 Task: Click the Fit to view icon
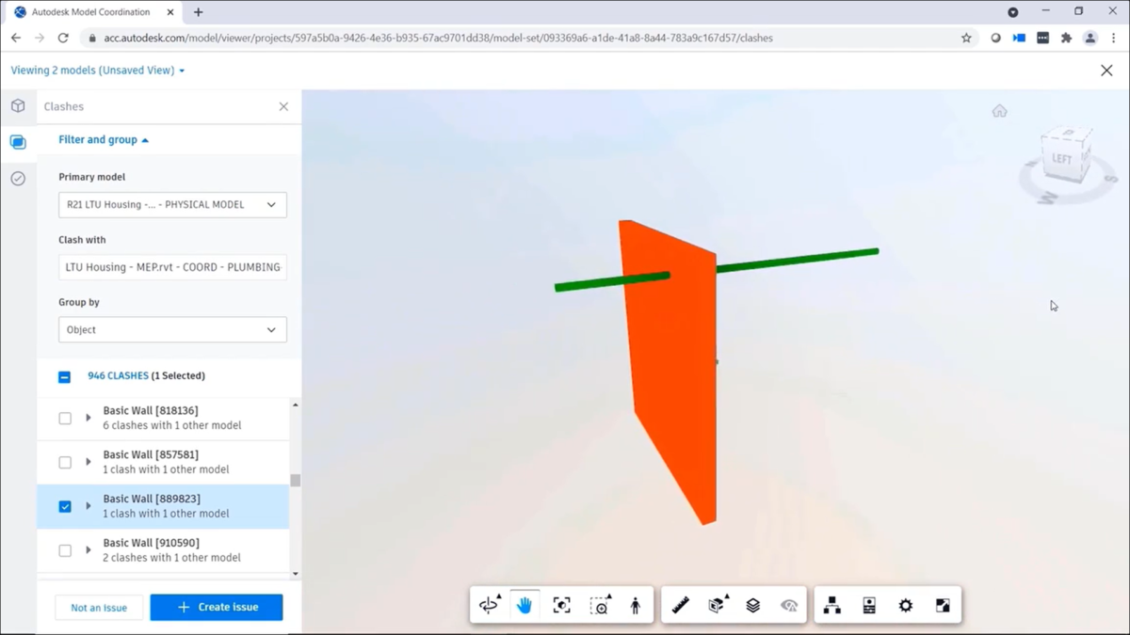tap(562, 606)
